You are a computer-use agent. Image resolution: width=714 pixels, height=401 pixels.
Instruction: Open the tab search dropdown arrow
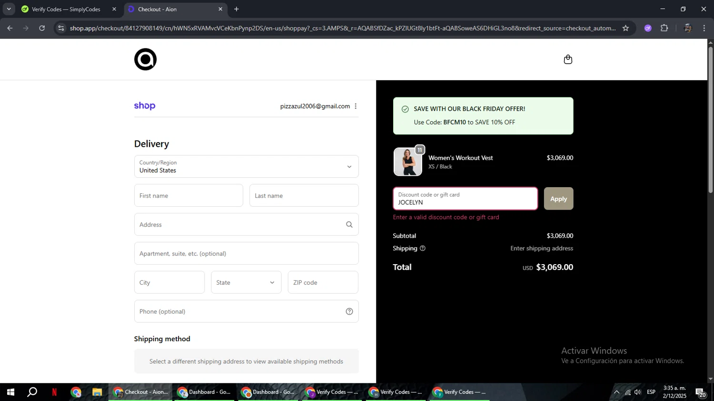pos(9,9)
